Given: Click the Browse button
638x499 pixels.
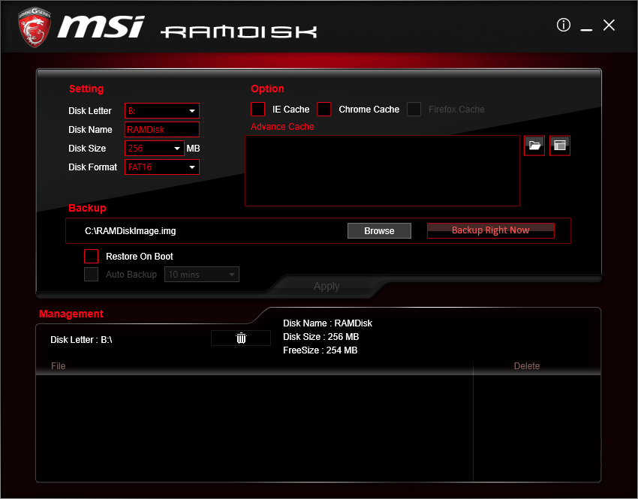Looking at the screenshot, I should point(379,230).
